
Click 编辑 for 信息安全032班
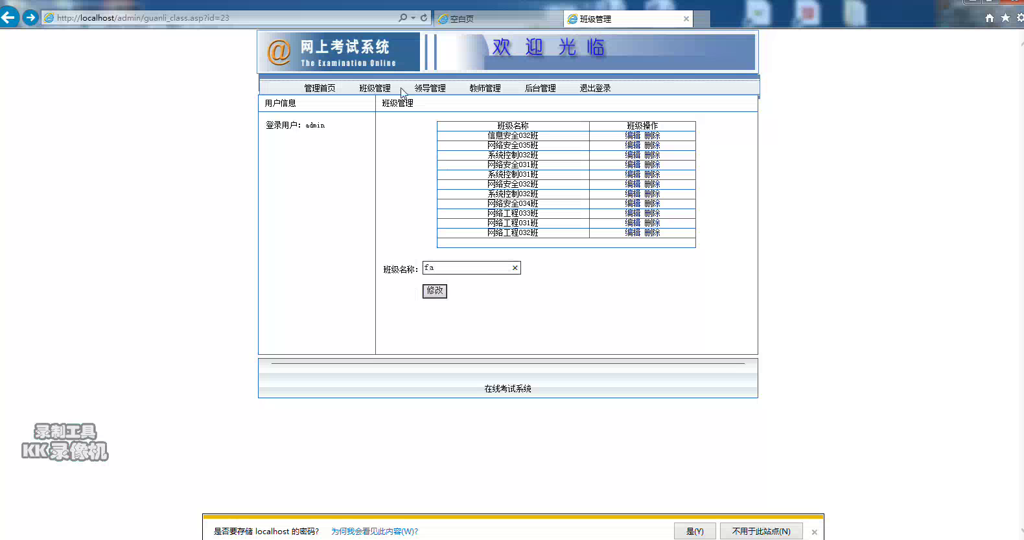pos(633,135)
